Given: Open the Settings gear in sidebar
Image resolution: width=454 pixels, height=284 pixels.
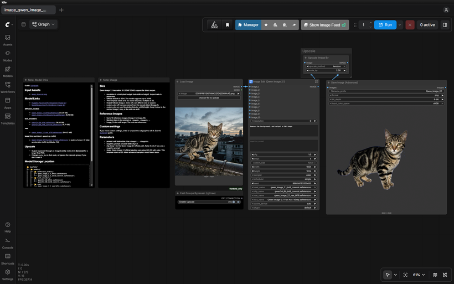Looking at the screenshot, I should pyautogui.click(x=8, y=275).
